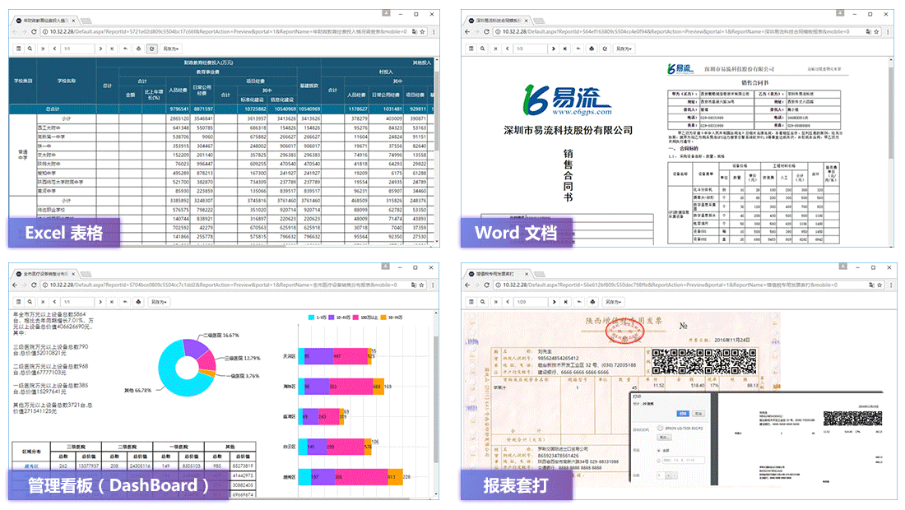Print the invoice with printer icon
Image resolution: width=905 pixels, height=510 pixels.
pyautogui.click(x=592, y=302)
